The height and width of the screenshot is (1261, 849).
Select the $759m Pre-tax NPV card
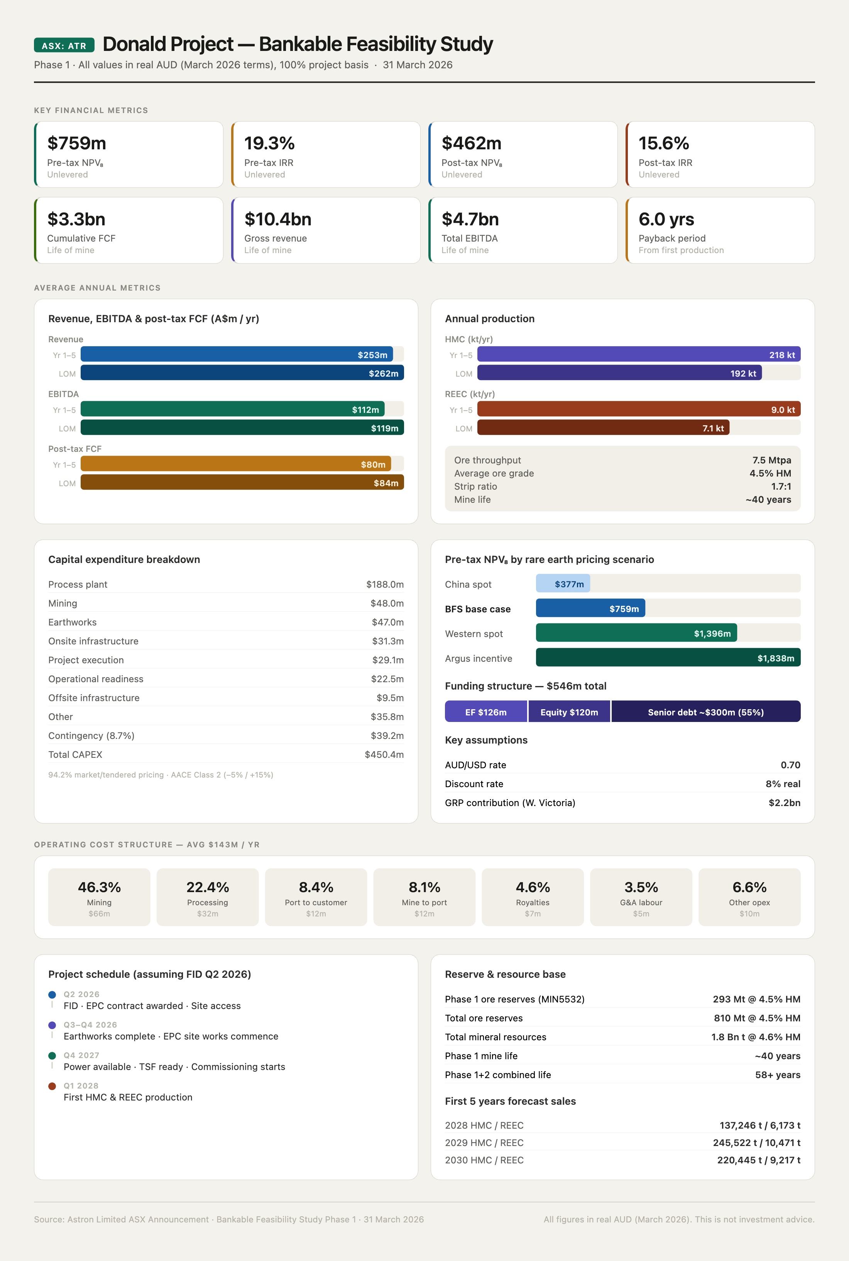(x=129, y=155)
